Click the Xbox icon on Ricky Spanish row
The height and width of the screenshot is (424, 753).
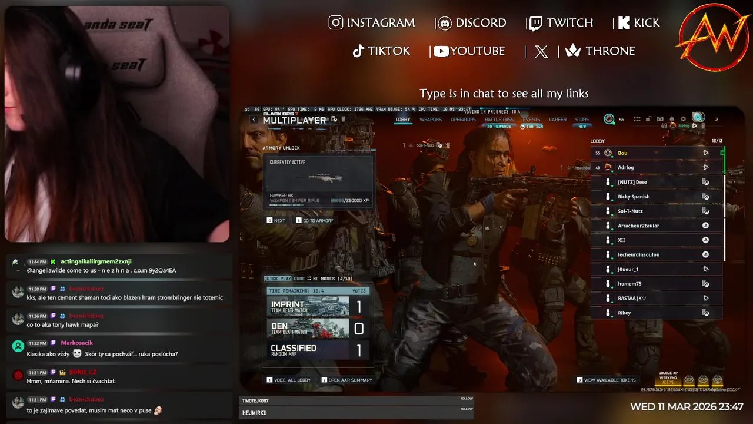[705, 197]
